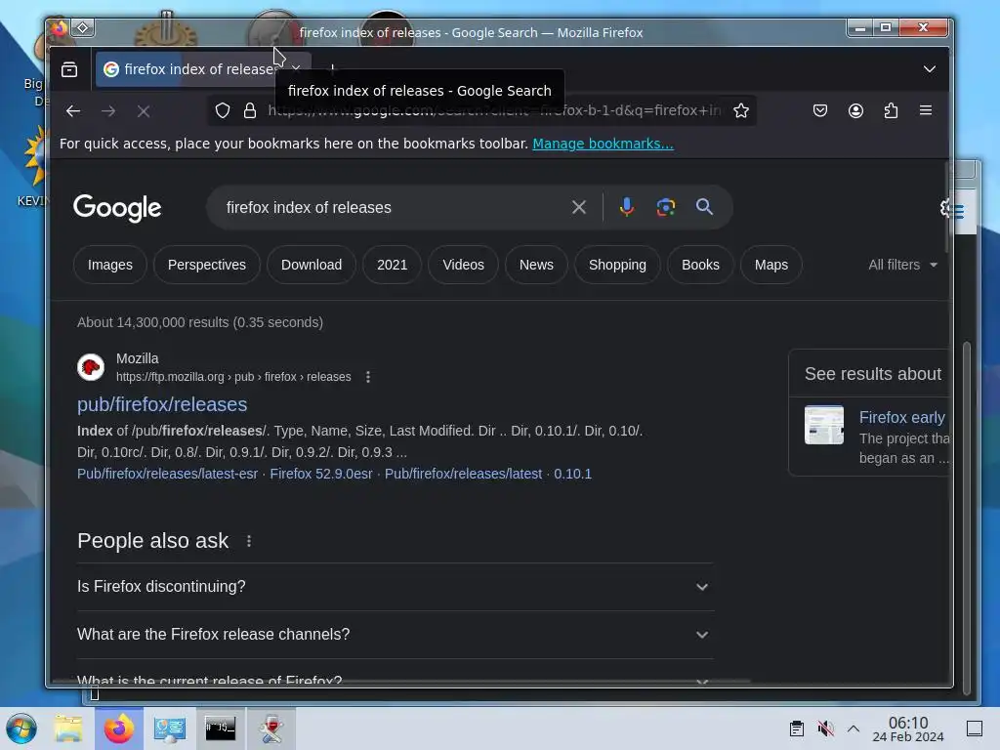Switch to Books results
The image size is (1000, 750).
coord(700,265)
